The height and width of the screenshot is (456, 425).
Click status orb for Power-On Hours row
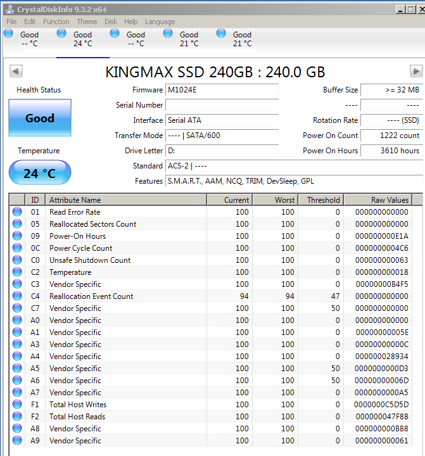[17, 236]
